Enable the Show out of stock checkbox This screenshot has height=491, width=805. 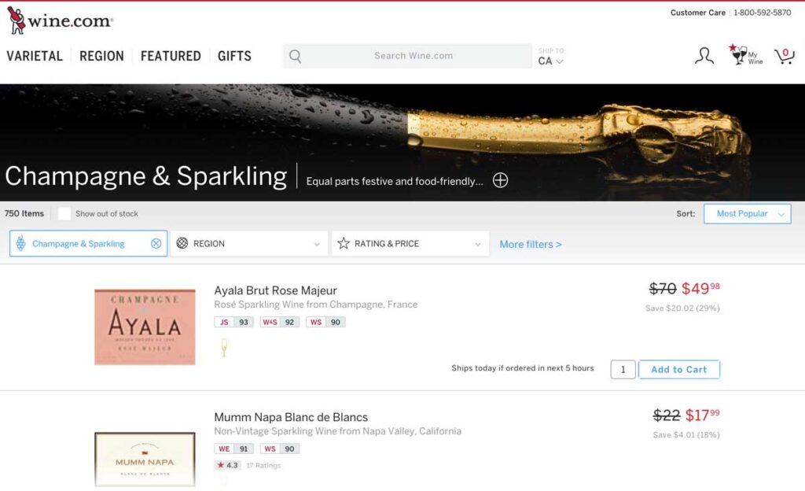[64, 213]
